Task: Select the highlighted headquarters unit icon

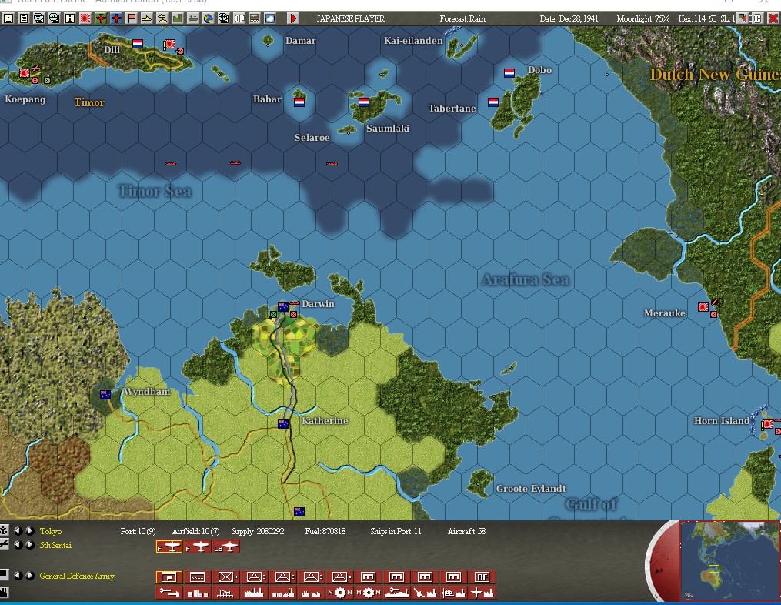Action: tap(169, 577)
